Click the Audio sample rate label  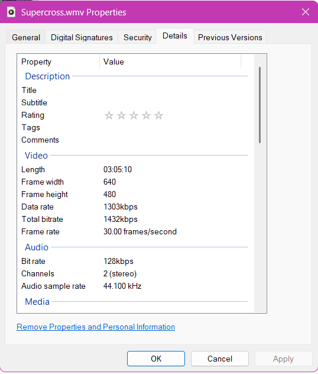pyautogui.click(x=53, y=286)
